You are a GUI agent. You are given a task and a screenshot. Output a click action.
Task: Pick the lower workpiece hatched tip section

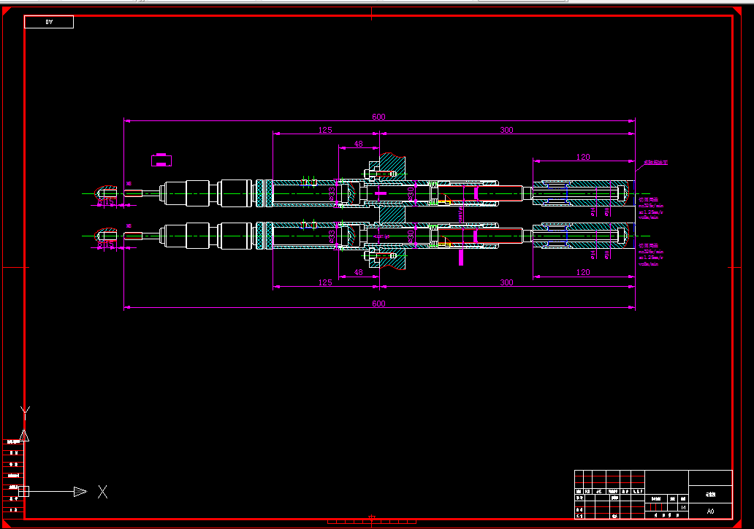click(x=106, y=236)
